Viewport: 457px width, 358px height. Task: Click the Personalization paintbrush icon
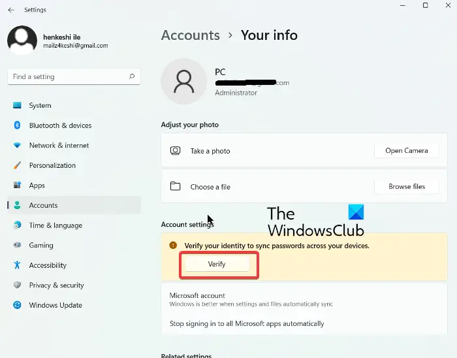pyautogui.click(x=17, y=165)
